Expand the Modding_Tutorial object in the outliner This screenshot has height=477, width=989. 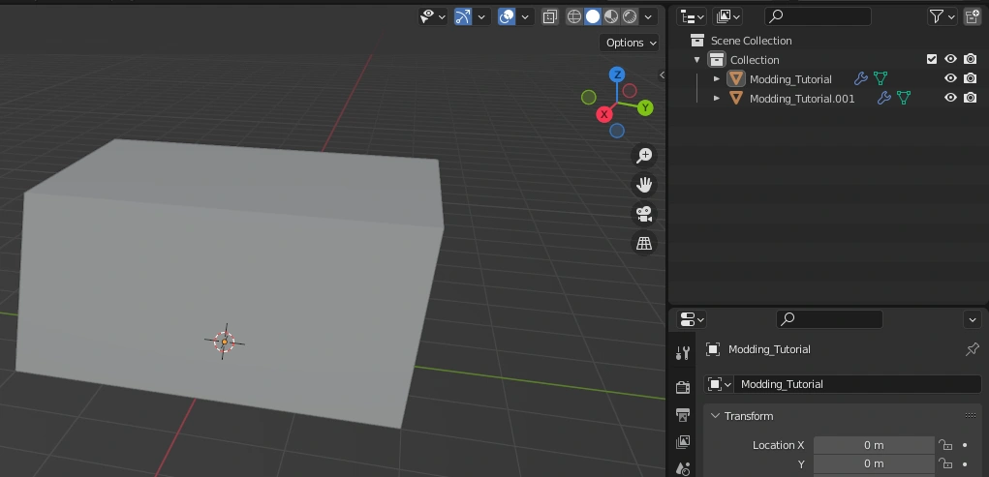point(717,79)
